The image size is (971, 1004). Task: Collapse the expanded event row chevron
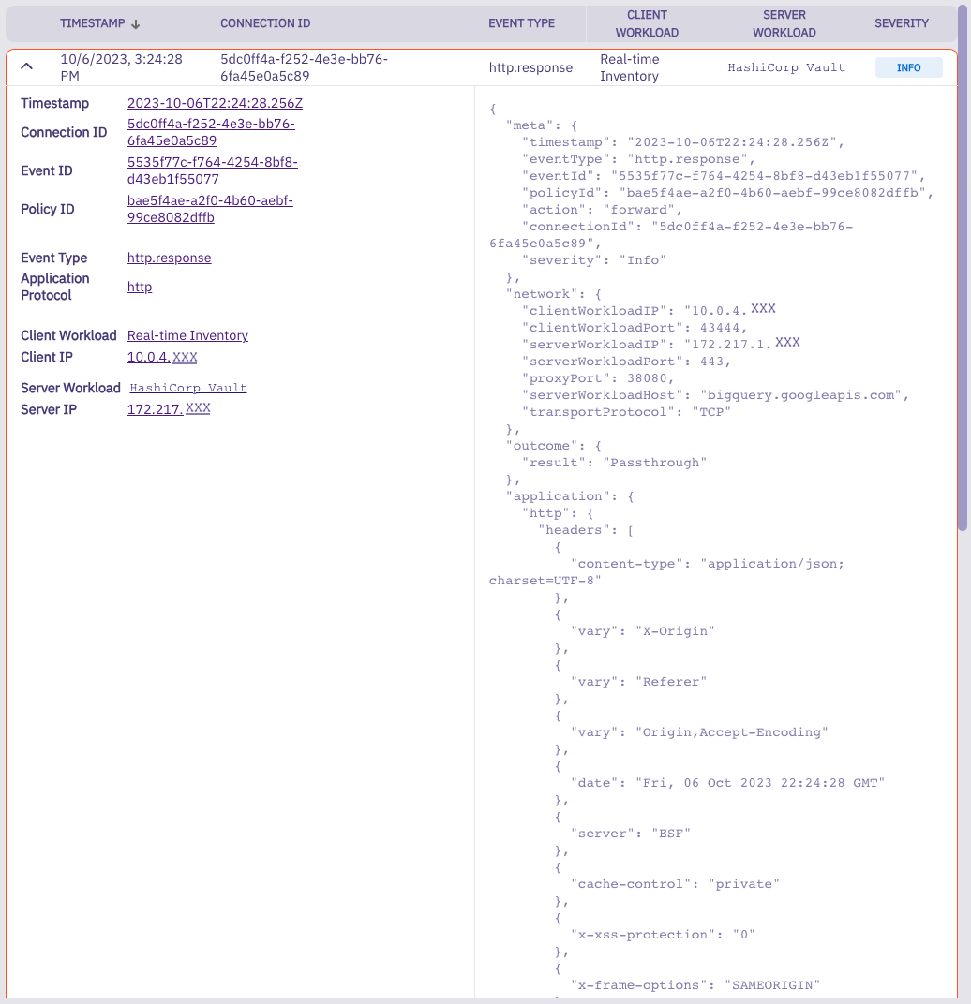pyautogui.click(x=26, y=66)
